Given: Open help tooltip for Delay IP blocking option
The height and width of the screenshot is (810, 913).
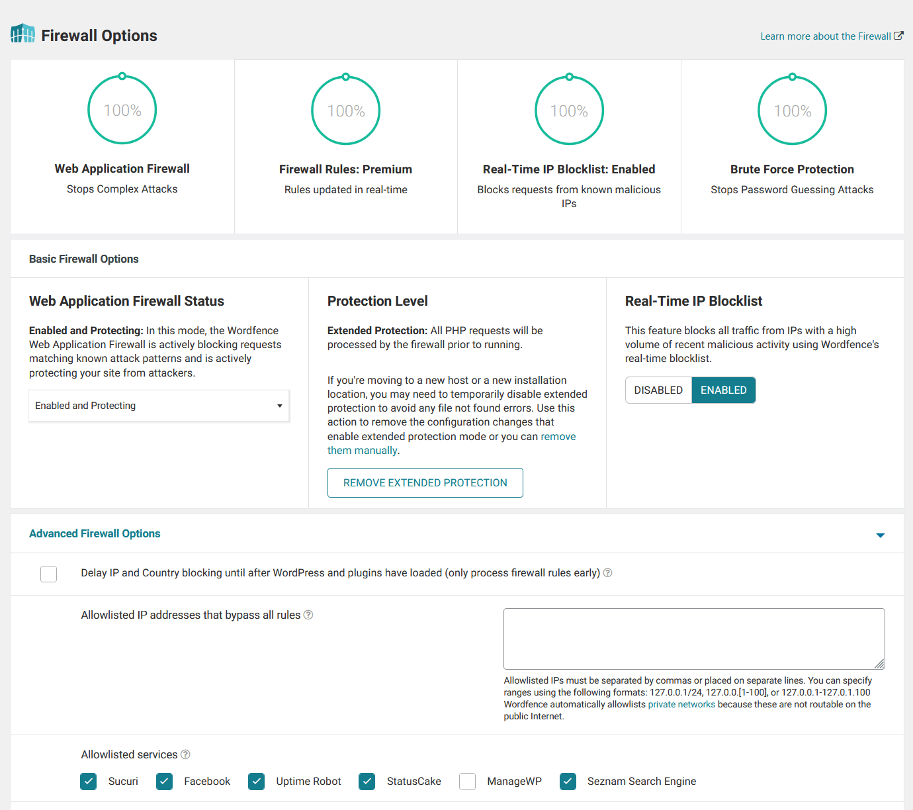Looking at the screenshot, I should click(607, 572).
